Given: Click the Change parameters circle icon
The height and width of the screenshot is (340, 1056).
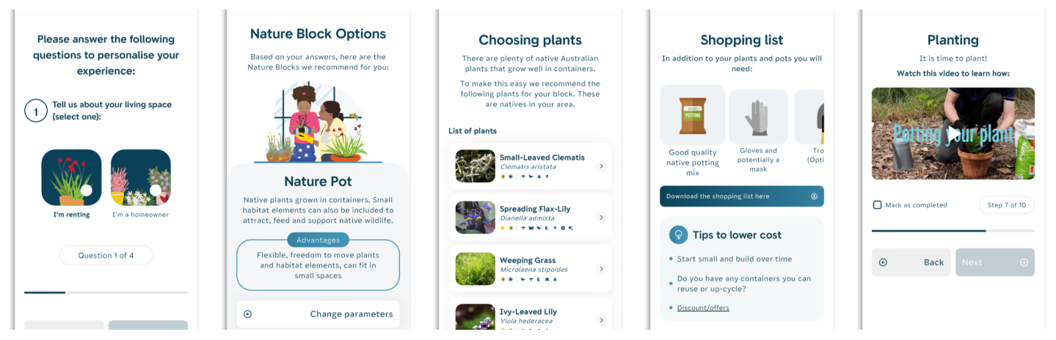Looking at the screenshot, I should [247, 314].
